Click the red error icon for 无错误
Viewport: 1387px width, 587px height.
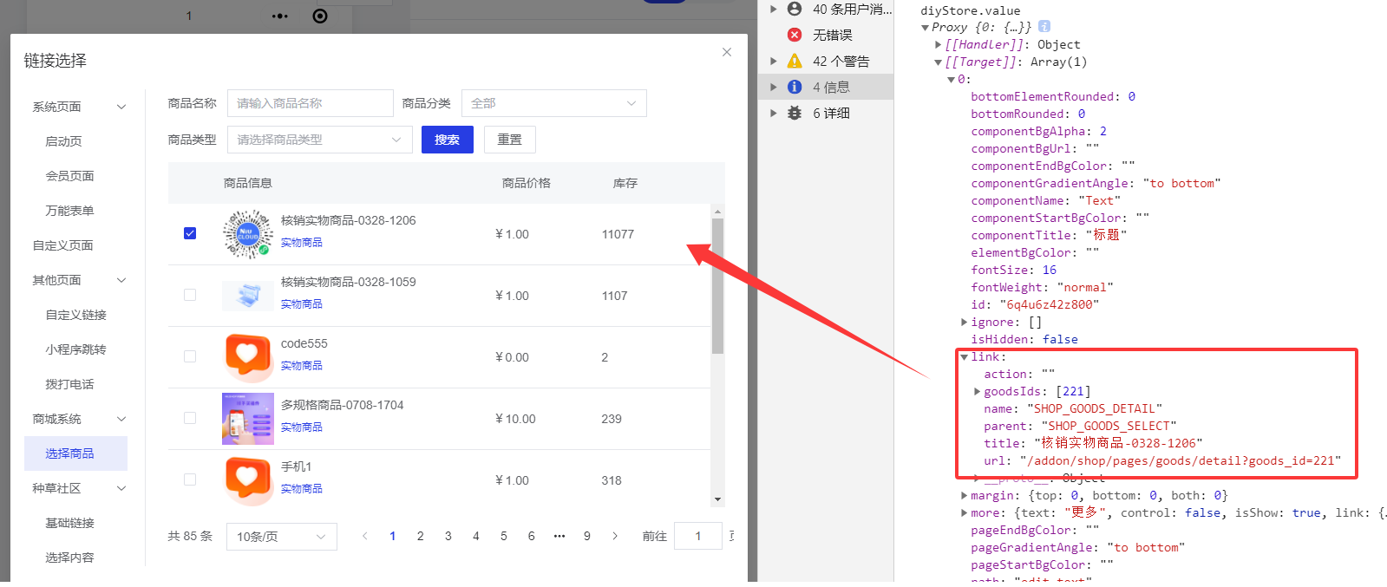(795, 35)
